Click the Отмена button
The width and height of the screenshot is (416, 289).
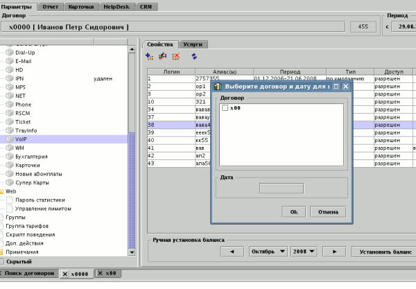[328, 211]
